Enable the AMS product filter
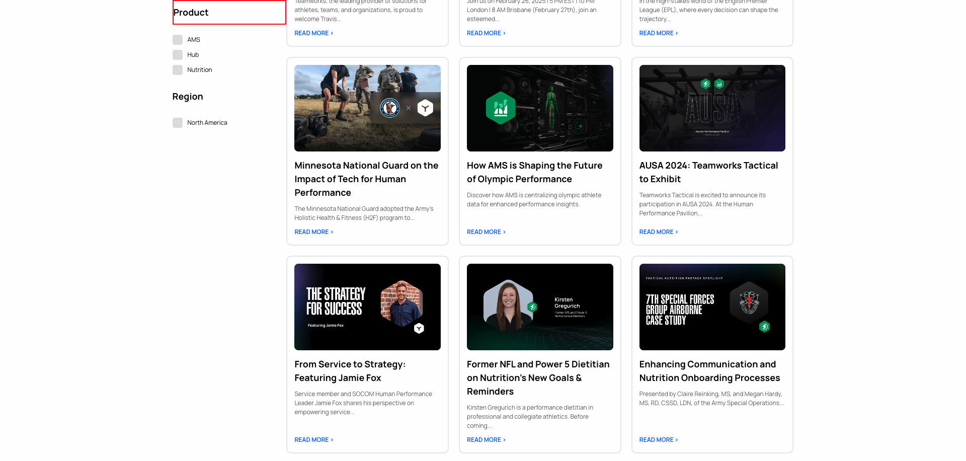 pos(178,39)
